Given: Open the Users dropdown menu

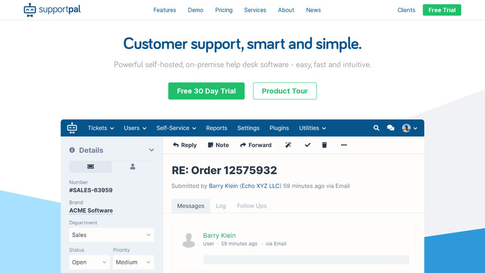Looking at the screenshot, I should [135, 128].
